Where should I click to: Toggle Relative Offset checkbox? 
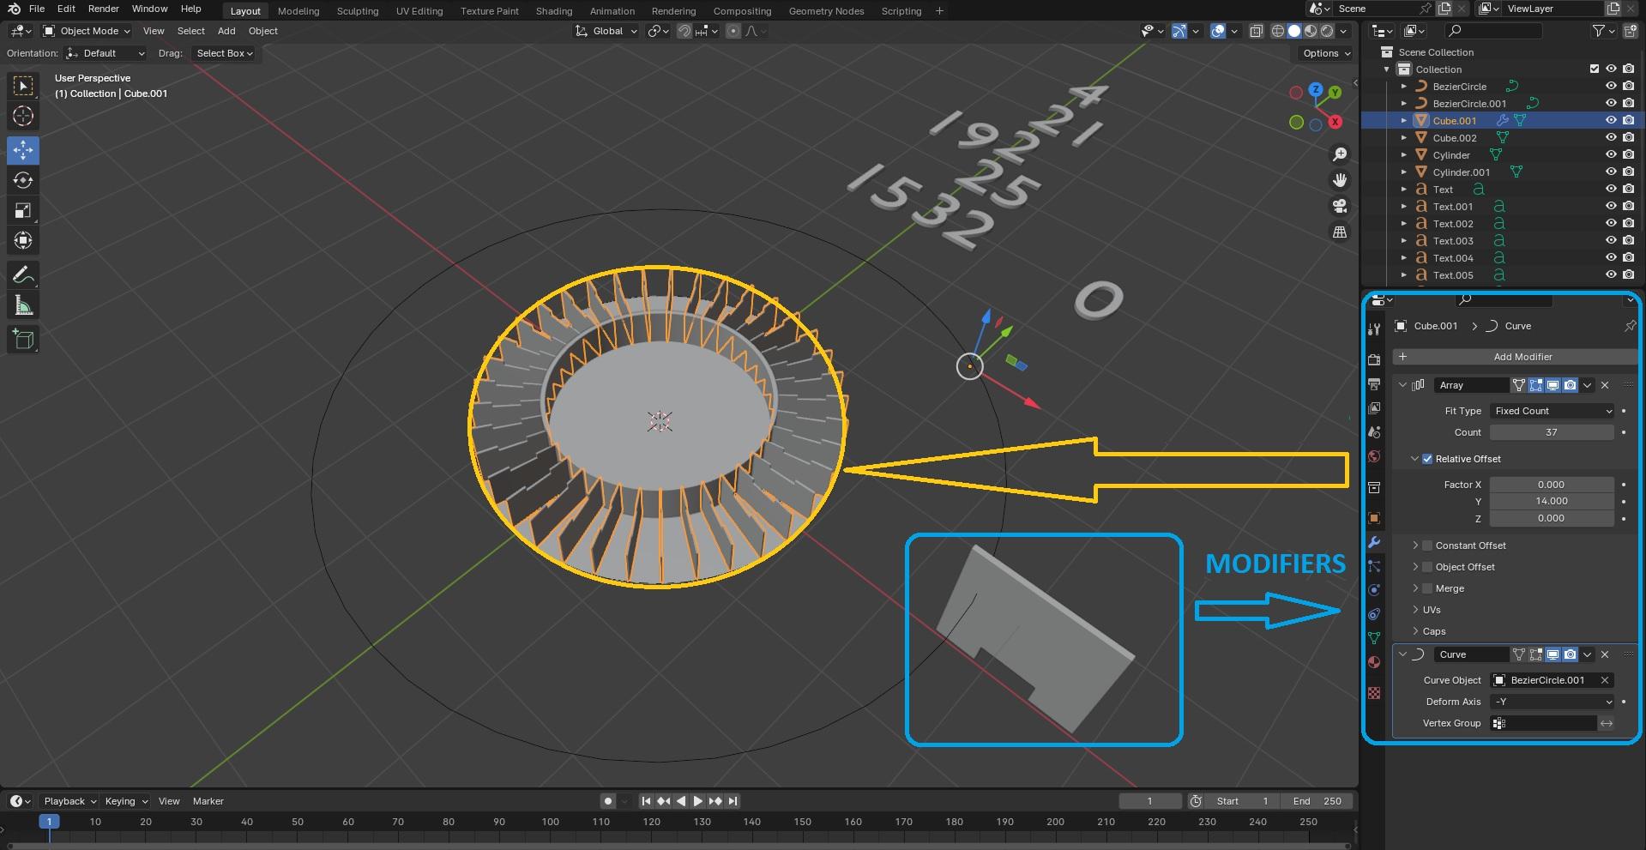(1427, 459)
